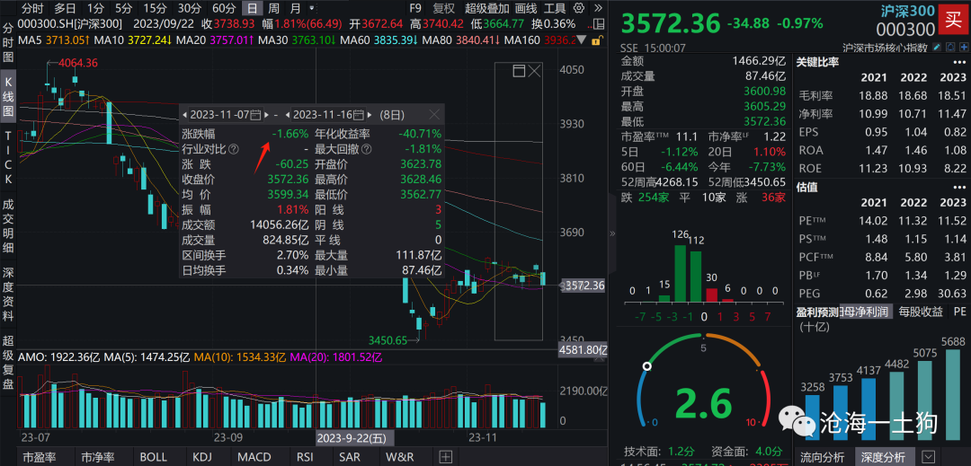
Task: Switch to 多日 multi-day view
Action: coord(66,8)
